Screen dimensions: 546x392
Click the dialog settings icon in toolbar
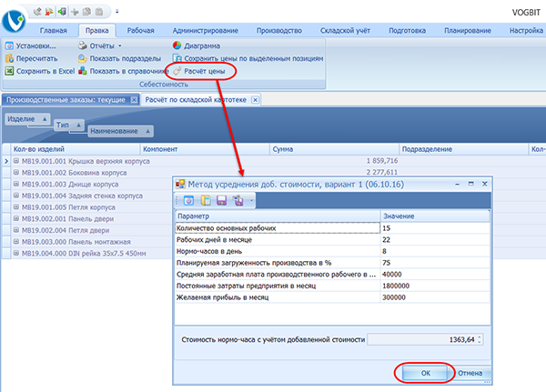[188, 200]
